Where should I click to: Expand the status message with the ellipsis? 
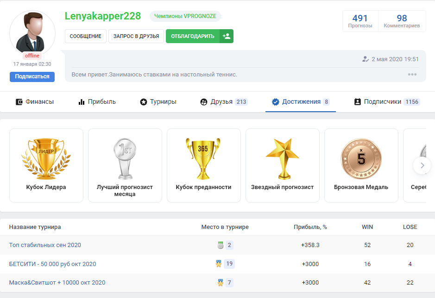tap(412, 74)
